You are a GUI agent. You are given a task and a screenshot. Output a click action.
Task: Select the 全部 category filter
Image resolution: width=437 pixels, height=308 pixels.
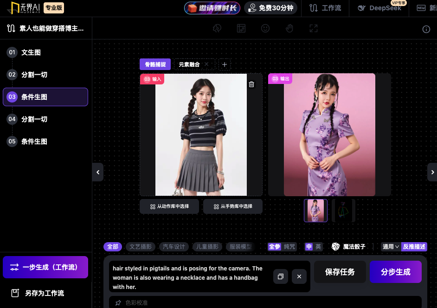tap(113, 247)
